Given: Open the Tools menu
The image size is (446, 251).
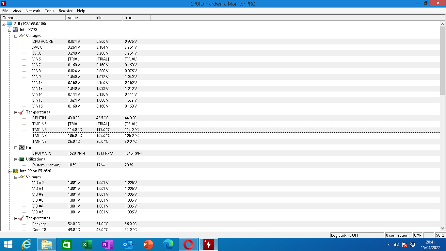Looking at the screenshot, I should (x=49, y=11).
